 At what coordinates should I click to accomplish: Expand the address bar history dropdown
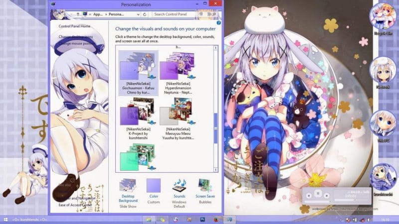[x=138, y=15]
